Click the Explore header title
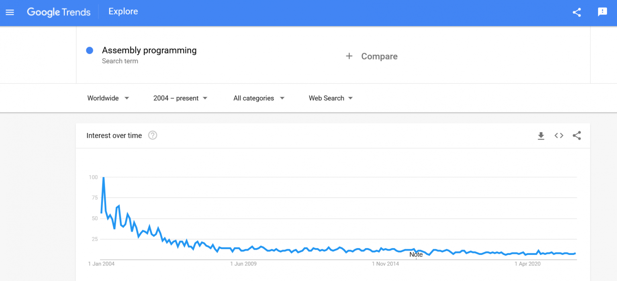This screenshot has height=281, width=617. [x=123, y=12]
